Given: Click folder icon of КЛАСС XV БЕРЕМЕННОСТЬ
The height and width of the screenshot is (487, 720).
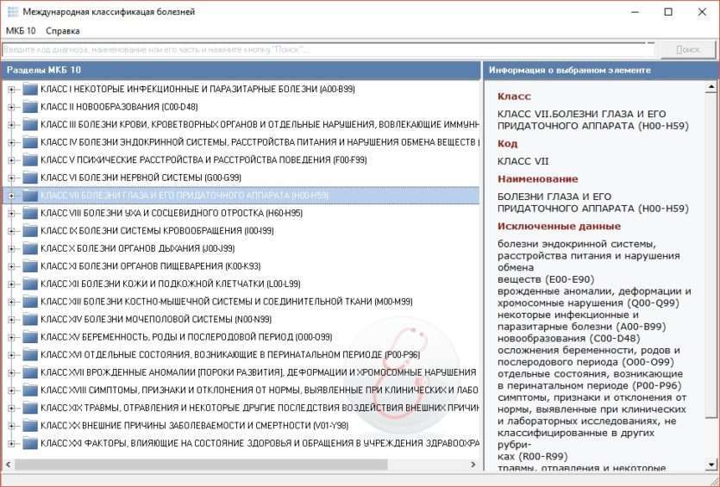Looking at the screenshot, I should click(30, 337).
